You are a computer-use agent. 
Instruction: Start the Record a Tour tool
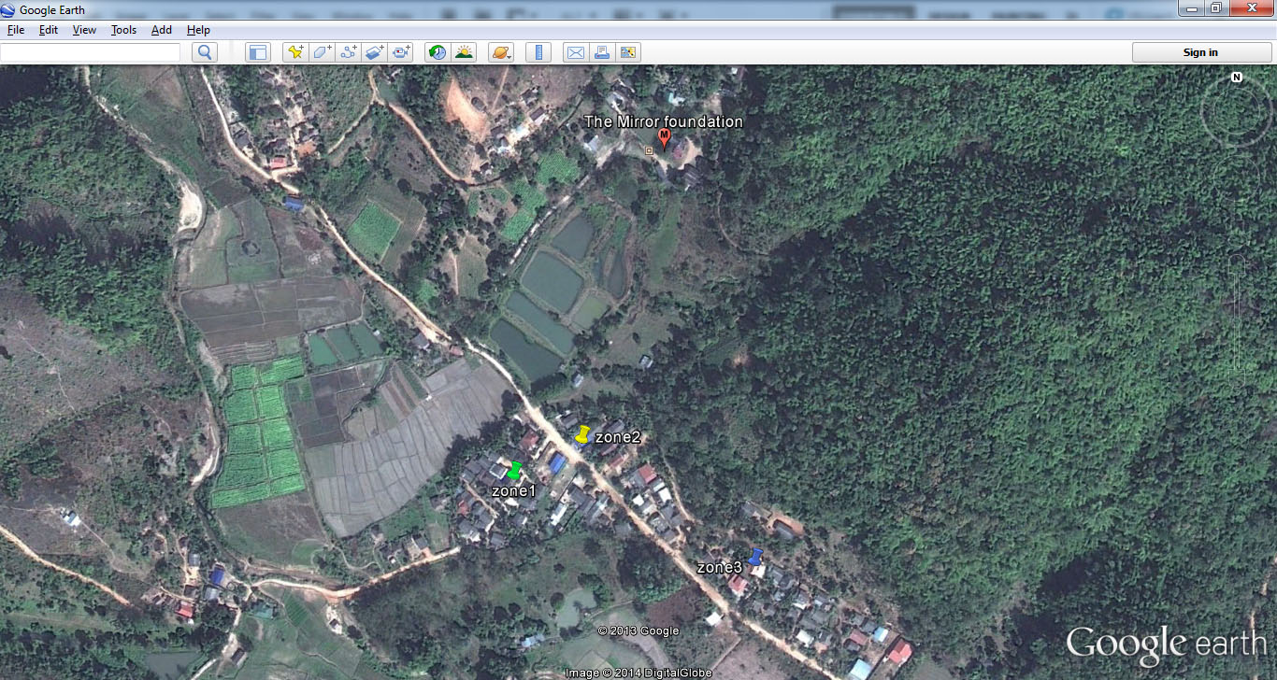coord(401,52)
